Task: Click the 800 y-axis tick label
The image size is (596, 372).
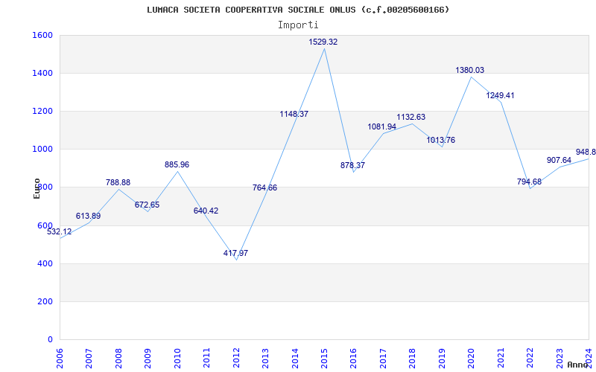Action: [x=45, y=187]
